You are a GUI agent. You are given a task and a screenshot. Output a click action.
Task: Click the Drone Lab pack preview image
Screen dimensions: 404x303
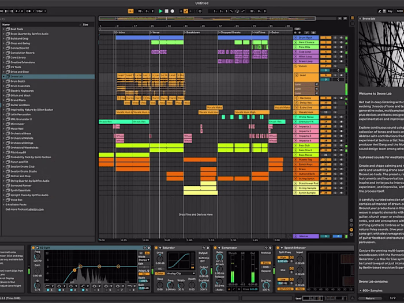tap(381, 54)
